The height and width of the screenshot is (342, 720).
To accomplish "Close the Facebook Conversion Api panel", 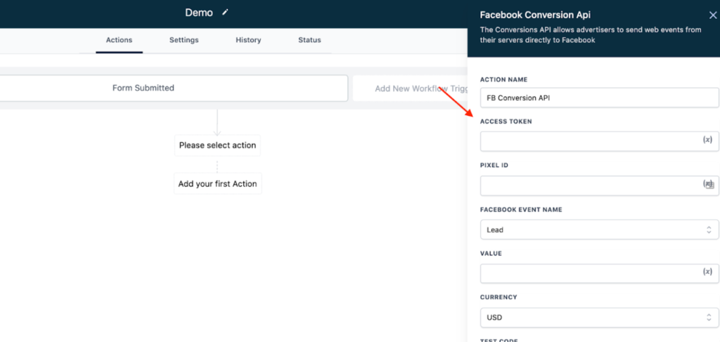I will [713, 15].
